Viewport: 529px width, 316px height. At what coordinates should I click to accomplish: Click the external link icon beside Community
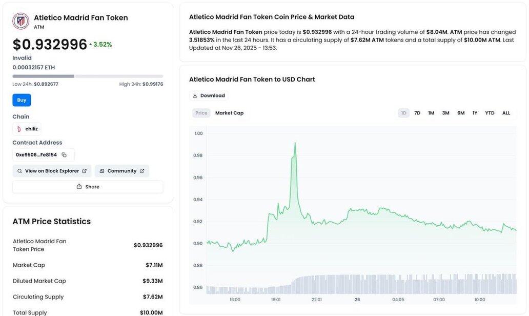[142, 171]
